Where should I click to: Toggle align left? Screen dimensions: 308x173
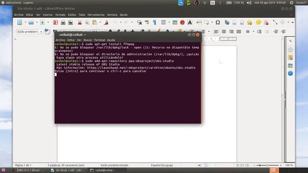point(216,32)
